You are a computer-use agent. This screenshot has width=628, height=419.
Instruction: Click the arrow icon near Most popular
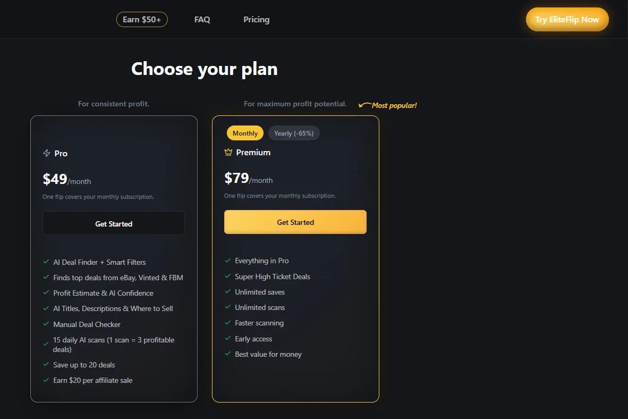click(x=364, y=105)
